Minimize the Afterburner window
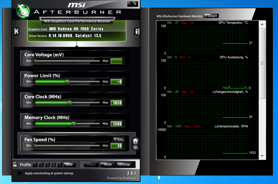Viewport: 278px width, 184px height. pos(130,4)
